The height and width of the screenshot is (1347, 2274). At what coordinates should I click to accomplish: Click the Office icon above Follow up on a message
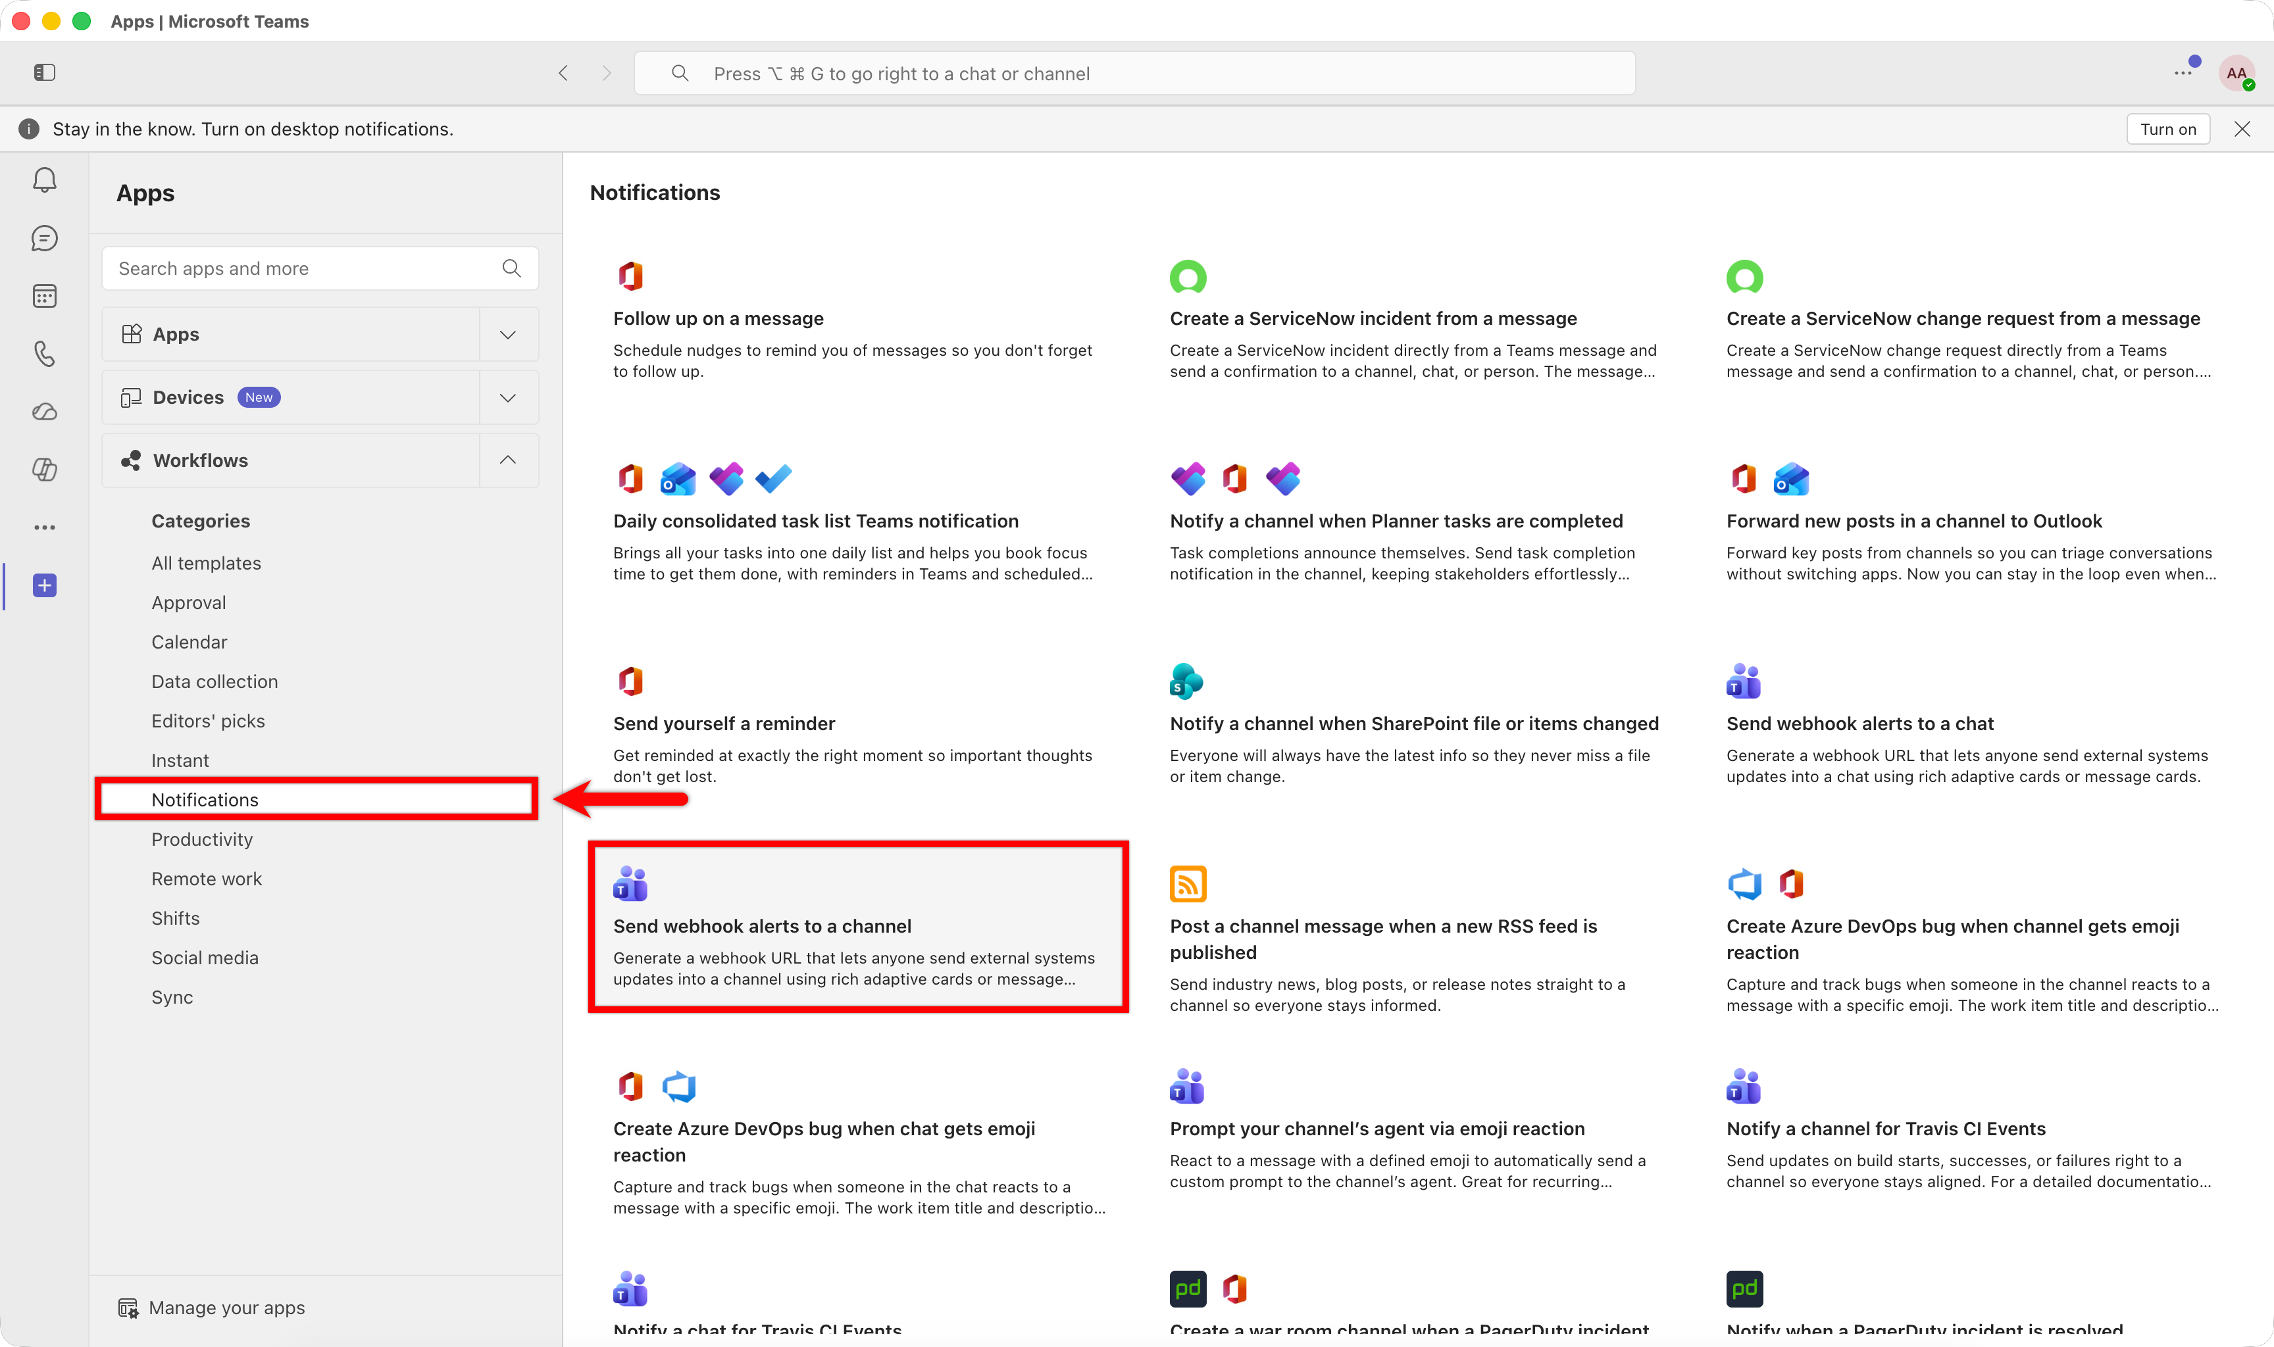click(631, 275)
